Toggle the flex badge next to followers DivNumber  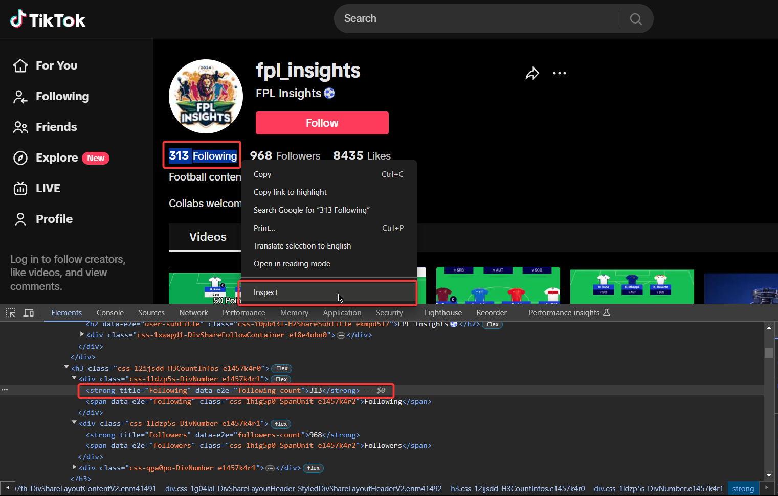pyautogui.click(x=281, y=424)
